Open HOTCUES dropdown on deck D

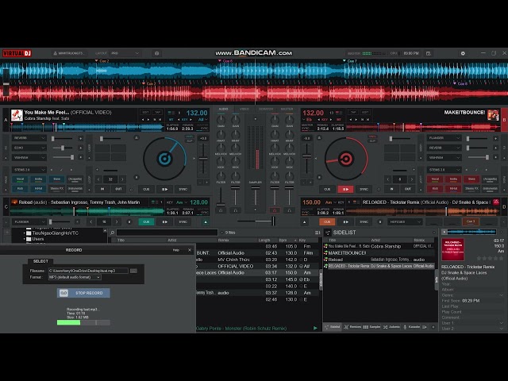[405, 222]
